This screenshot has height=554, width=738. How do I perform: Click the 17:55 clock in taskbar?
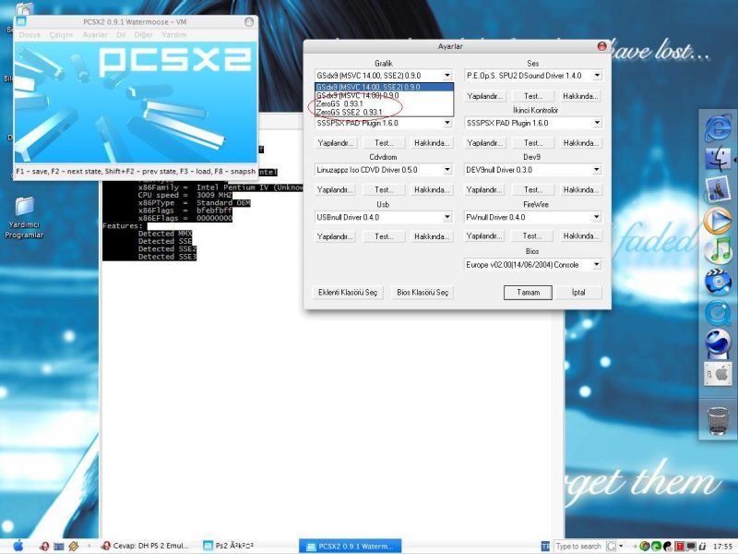pos(722,547)
